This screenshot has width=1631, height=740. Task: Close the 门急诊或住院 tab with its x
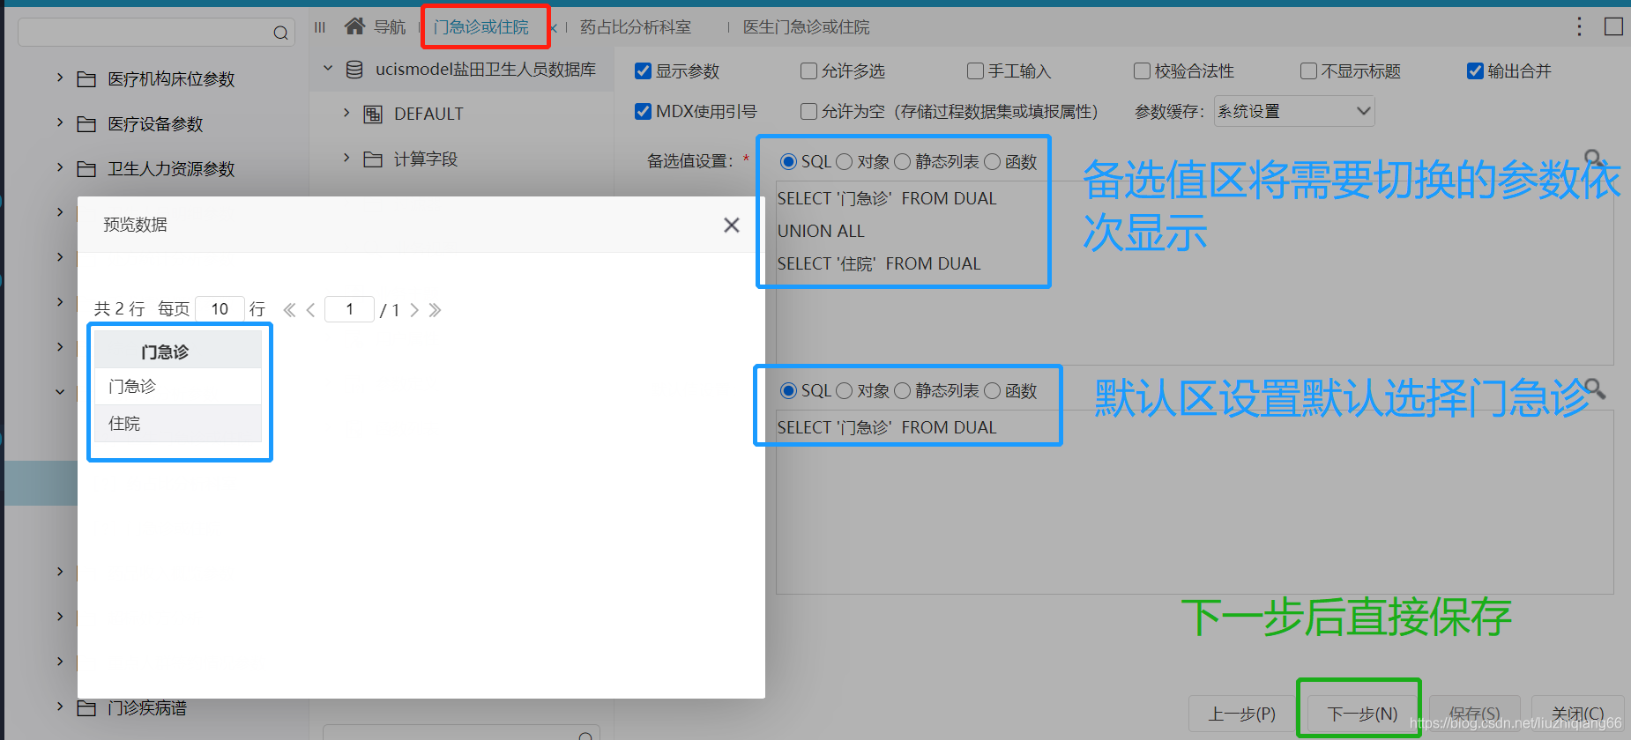pyautogui.click(x=554, y=28)
